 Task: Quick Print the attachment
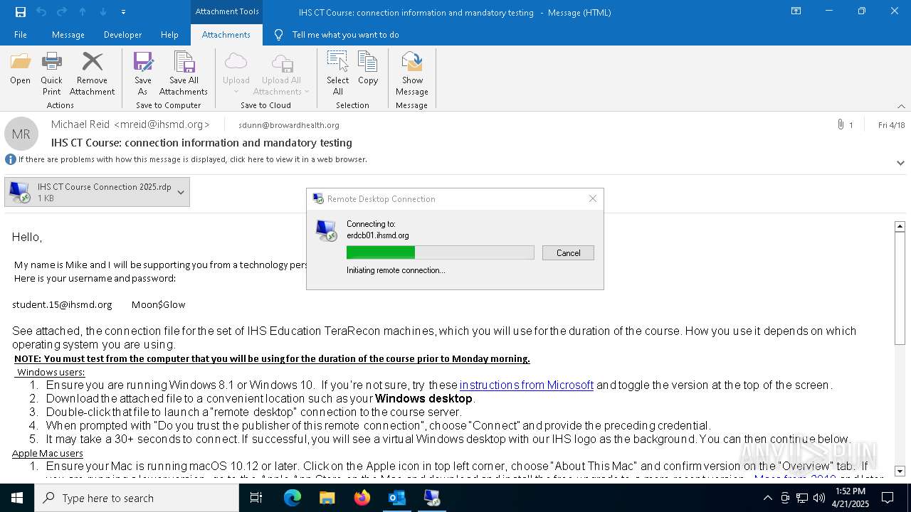(x=51, y=74)
